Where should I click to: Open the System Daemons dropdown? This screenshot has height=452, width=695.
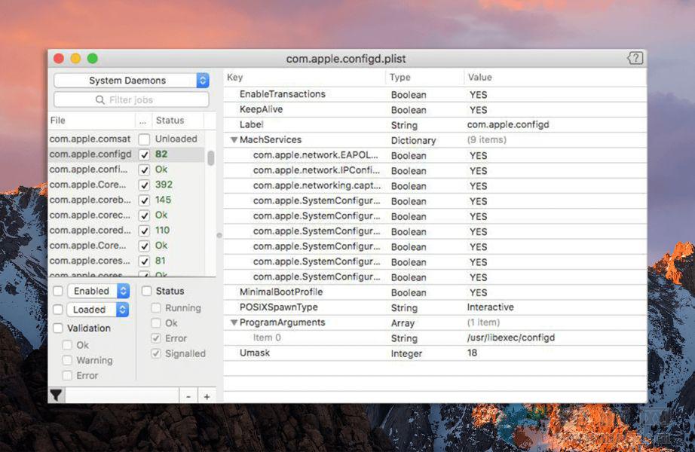click(131, 81)
